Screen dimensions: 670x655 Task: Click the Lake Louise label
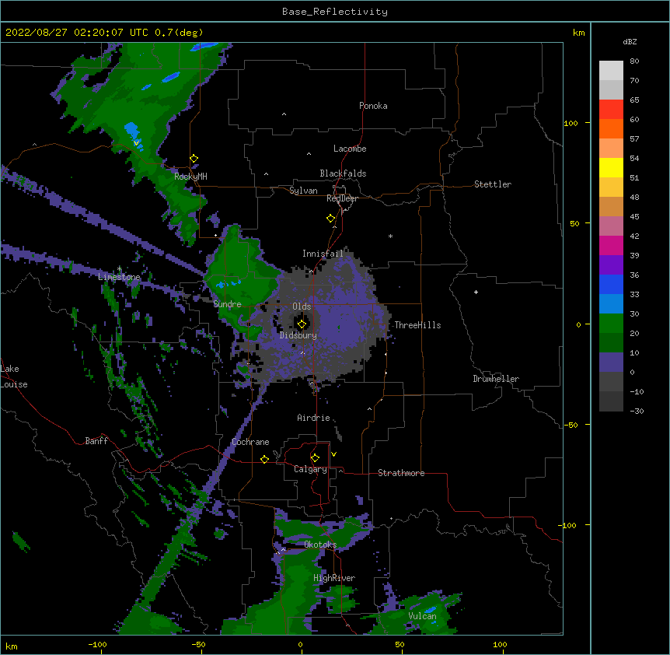click(x=14, y=377)
